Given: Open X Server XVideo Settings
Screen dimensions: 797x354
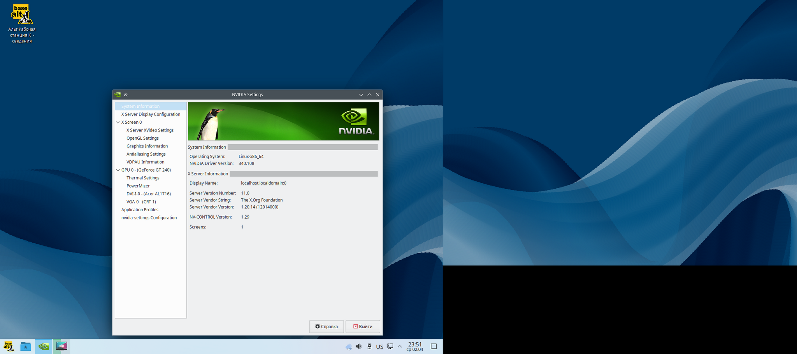Looking at the screenshot, I should pyautogui.click(x=150, y=130).
